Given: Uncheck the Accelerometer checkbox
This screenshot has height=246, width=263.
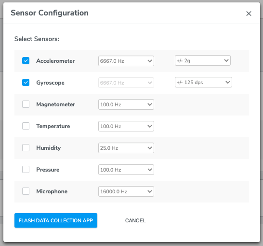Looking at the screenshot, I should [x=26, y=61].
